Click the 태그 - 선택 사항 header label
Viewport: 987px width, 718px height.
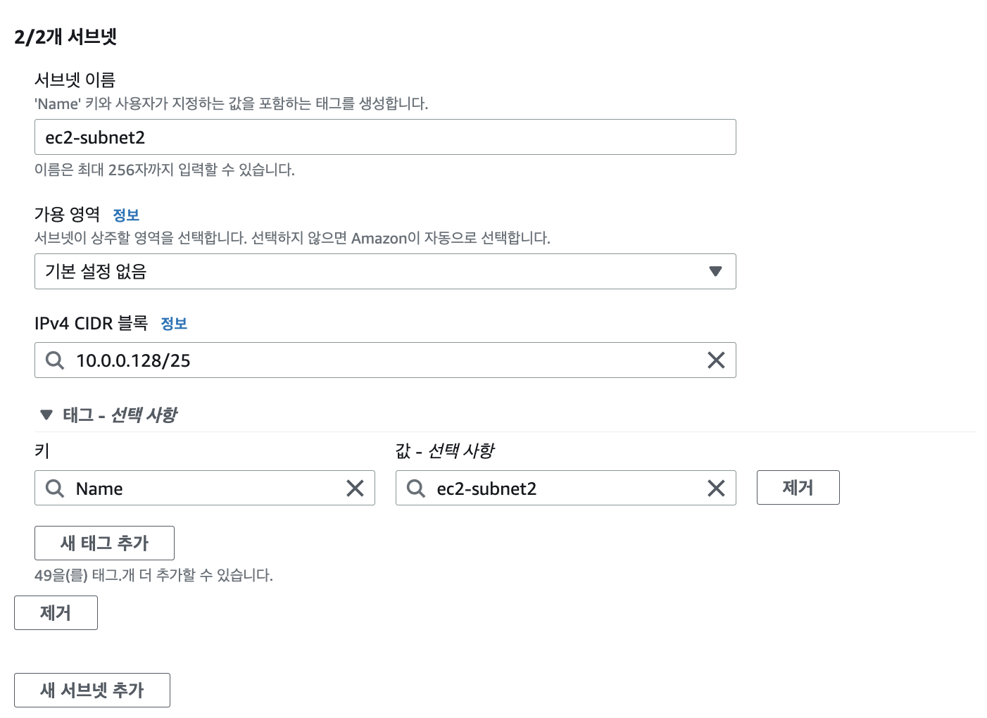pos(120,415)
